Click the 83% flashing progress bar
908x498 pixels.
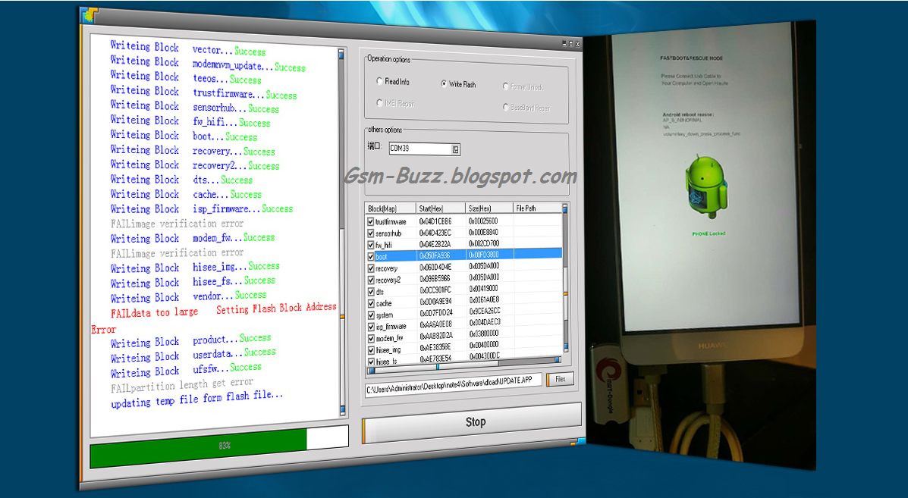[x=219, y=446]
